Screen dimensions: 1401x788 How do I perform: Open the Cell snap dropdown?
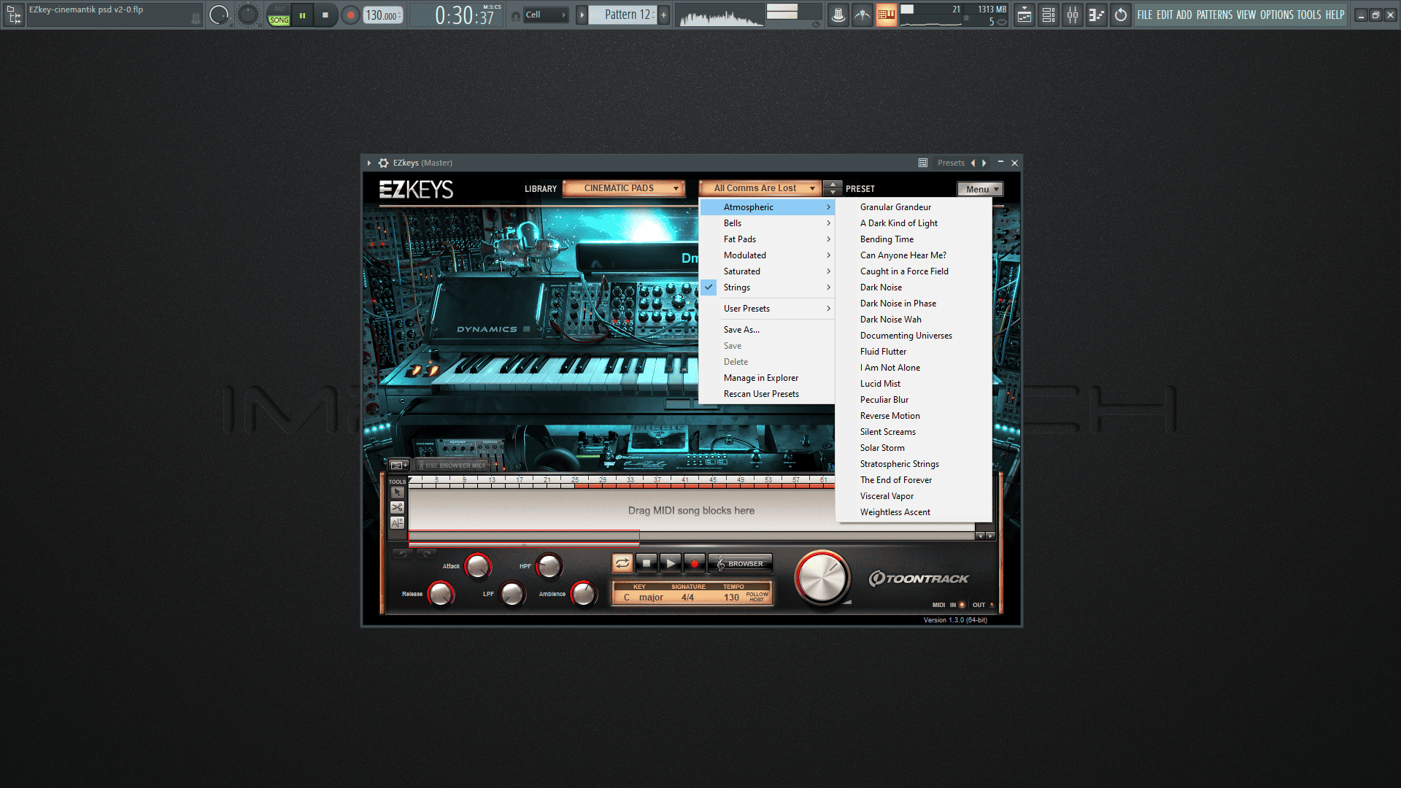tap(546, 15)
